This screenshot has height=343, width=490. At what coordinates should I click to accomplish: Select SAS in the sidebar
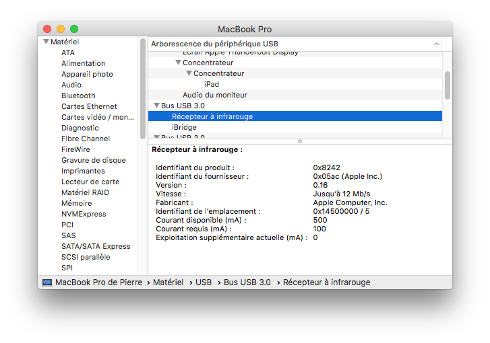(x=69, y=235)
